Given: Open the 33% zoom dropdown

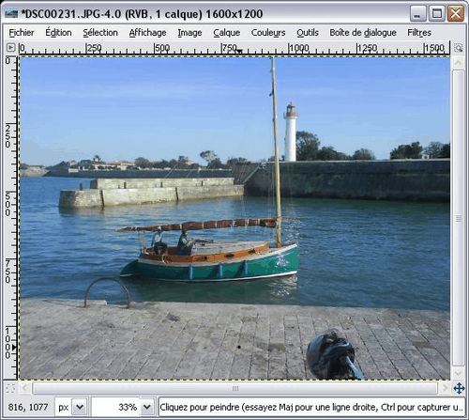Looking at the screenshot, I should click(147, 407).
